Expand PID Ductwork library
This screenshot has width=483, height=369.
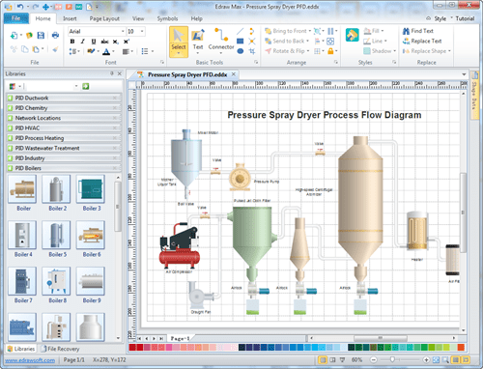[x=64, y=98]
